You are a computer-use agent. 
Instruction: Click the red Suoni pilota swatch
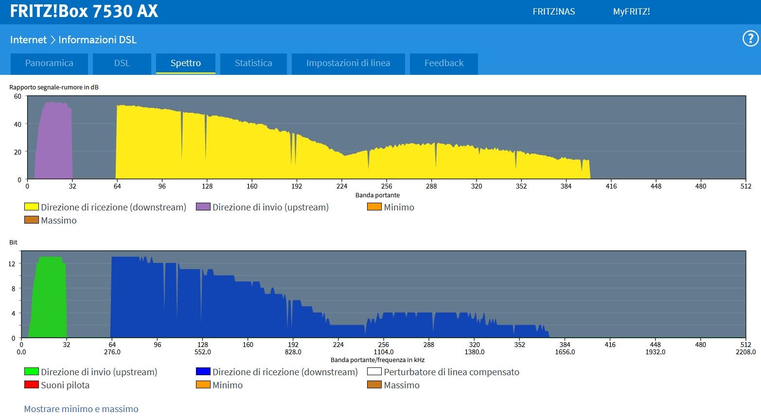[32, 385]
